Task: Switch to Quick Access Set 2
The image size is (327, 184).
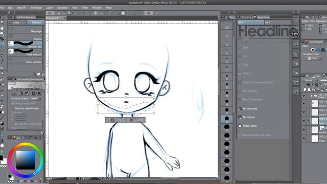Action: 277,22
